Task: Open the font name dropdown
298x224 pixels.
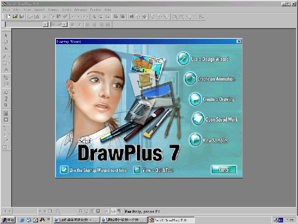Action: click(45, 25)
